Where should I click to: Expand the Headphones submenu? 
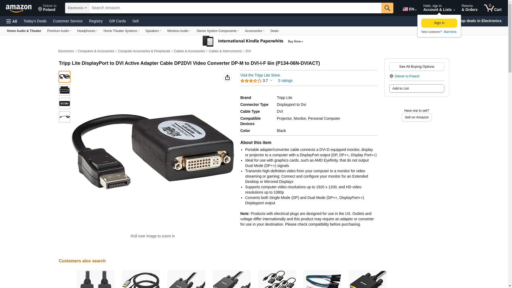click(87, 31)
